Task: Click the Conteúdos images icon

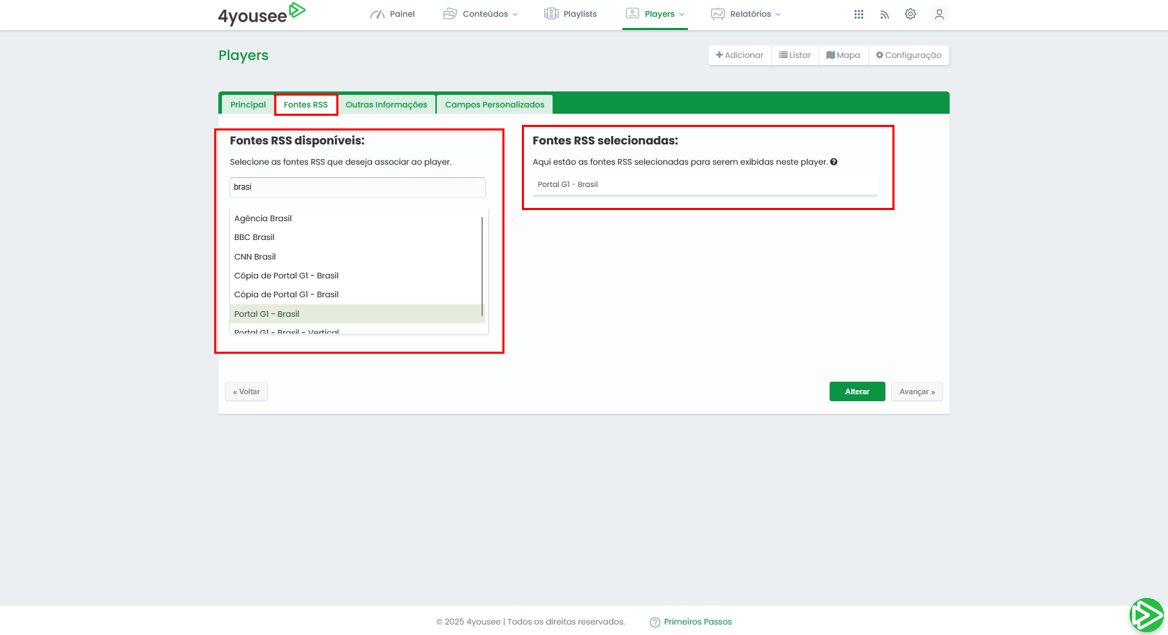Action: (x=450, y=14)
